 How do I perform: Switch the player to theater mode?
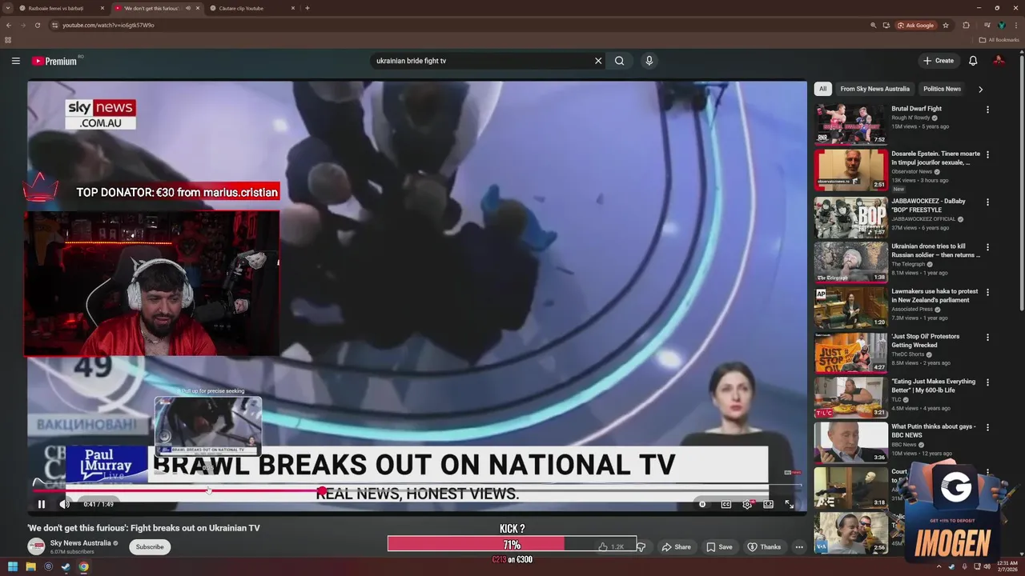(x=768, y=504)
